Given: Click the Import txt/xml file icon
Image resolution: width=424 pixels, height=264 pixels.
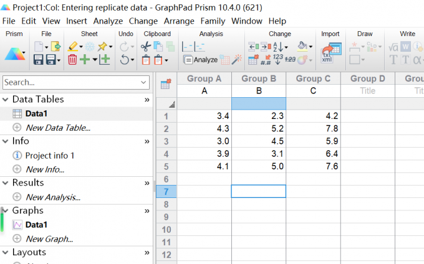Looking at the screenshot, I should point(330,53).
